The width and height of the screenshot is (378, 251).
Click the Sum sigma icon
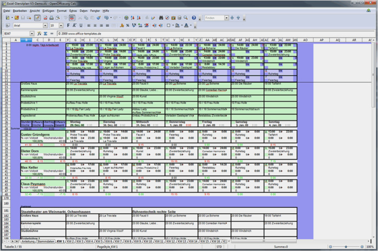coord(45,33)
